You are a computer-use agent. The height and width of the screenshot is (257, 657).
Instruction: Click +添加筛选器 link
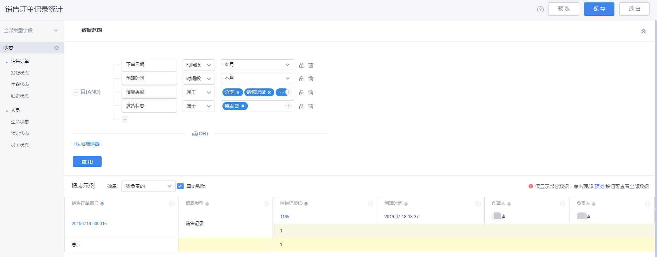pos(86,144)
